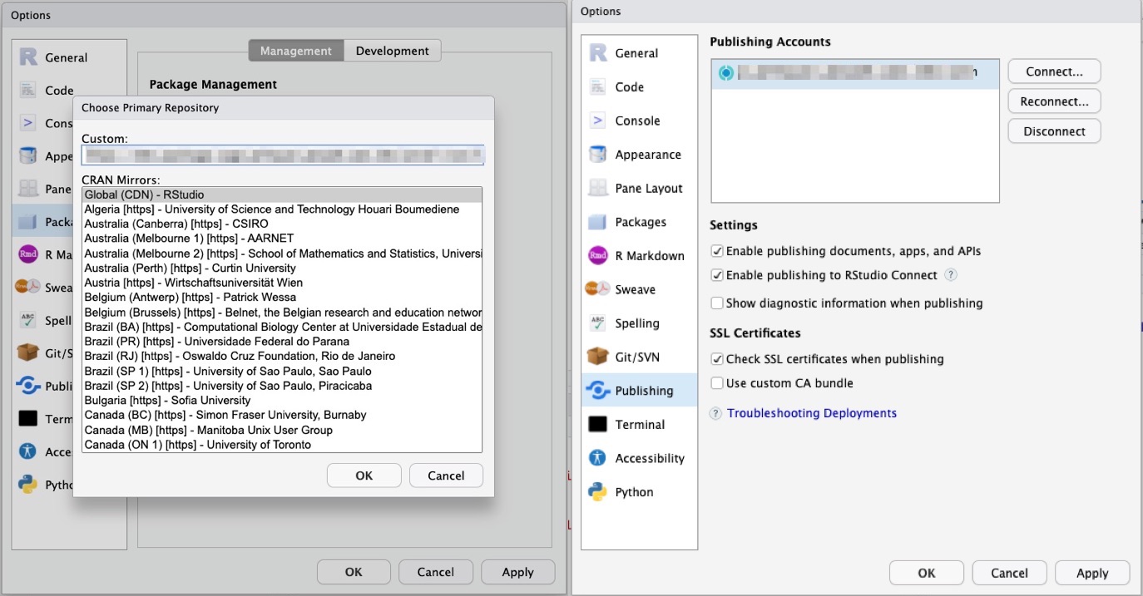This screenshot has height=596, width=1143.
Task: Confirm with OK in right Options window
Action: pos(927,573)
